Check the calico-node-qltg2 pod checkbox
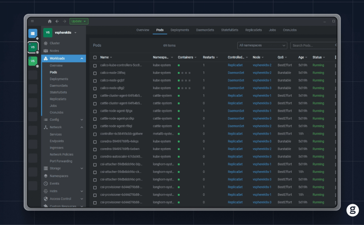This screenshot has height=225, width=364. 95,88
